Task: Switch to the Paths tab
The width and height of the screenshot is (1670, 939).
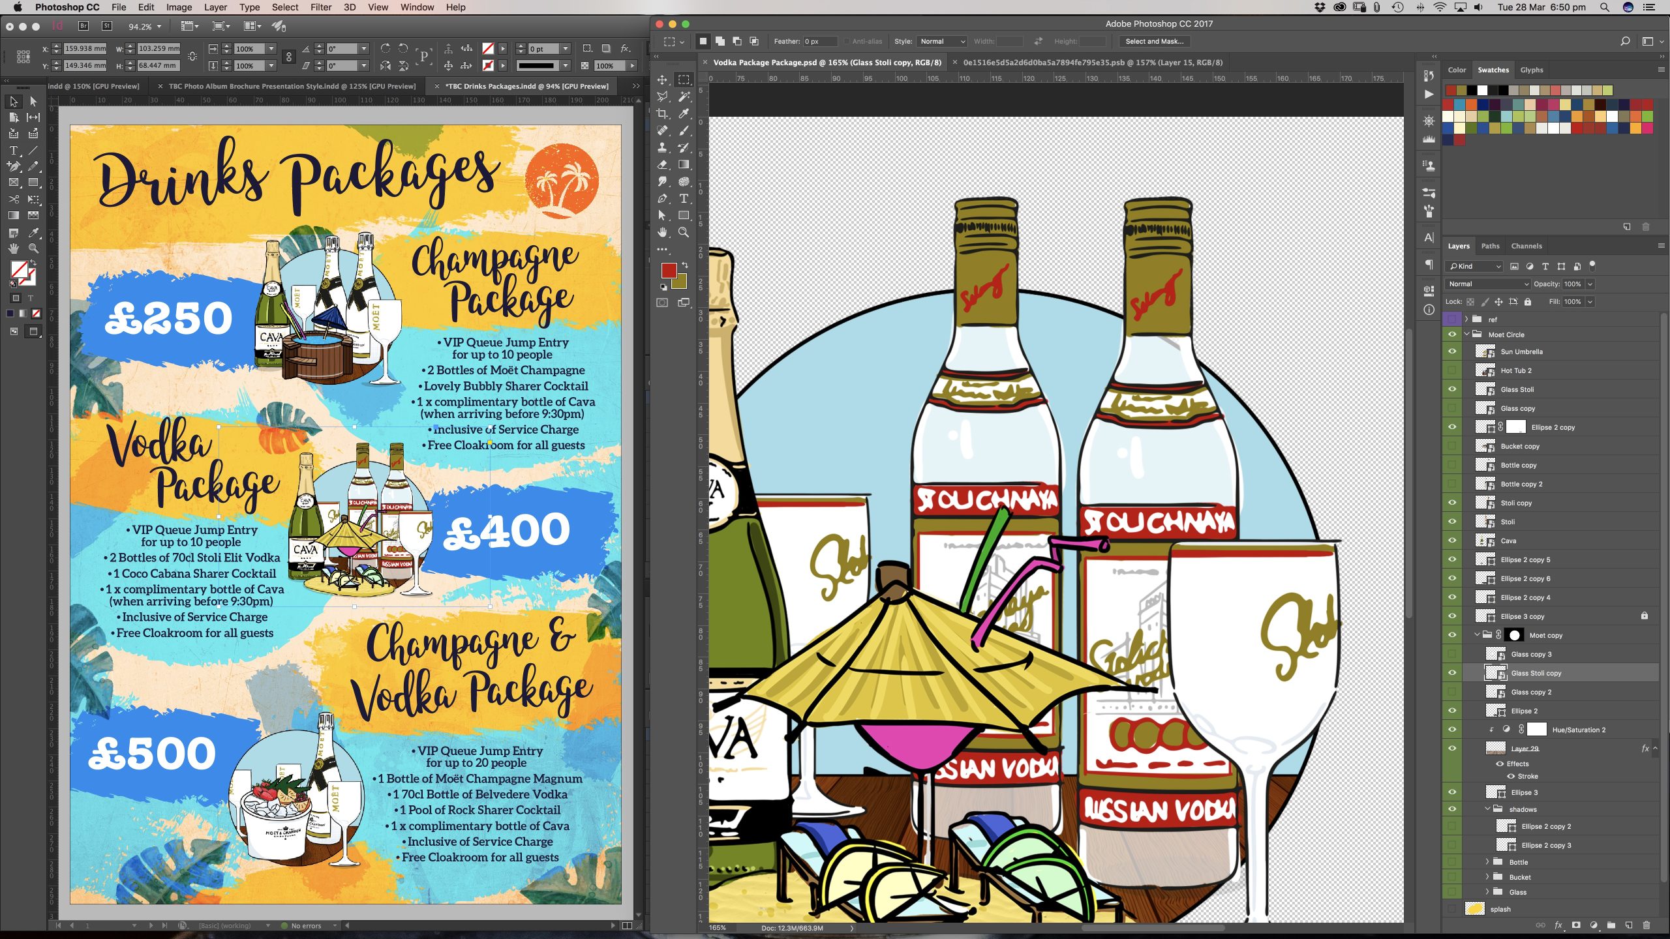Action: click(x=1490, y=246)
